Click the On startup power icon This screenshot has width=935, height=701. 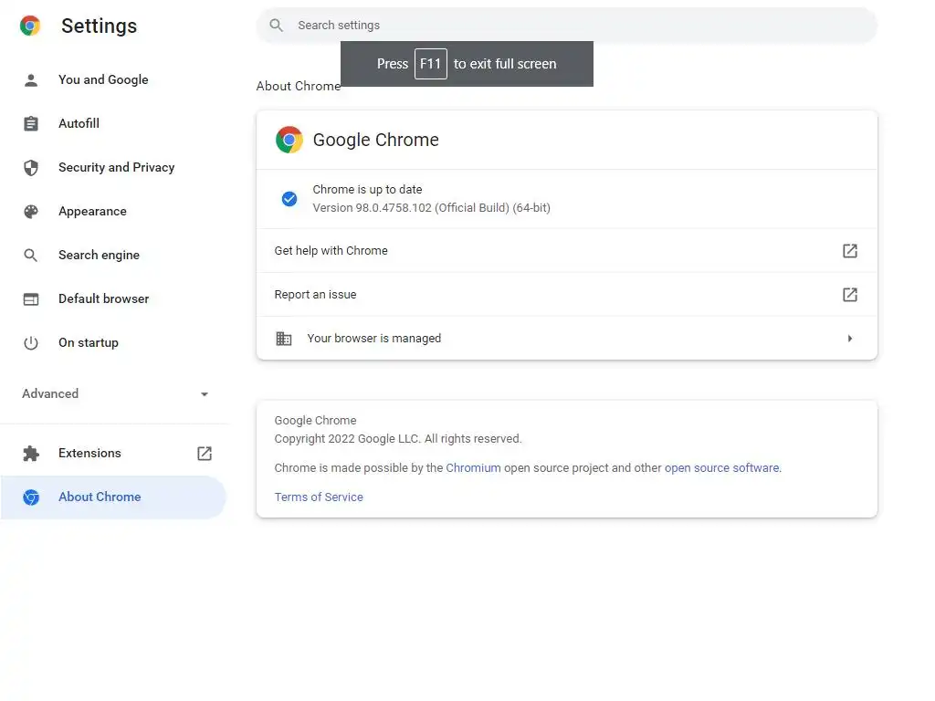[x=31, y=342]
